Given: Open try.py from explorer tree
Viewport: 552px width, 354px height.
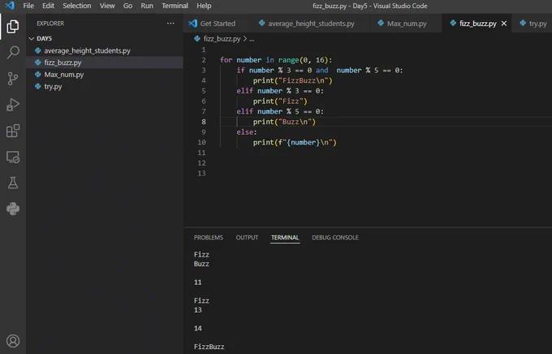Looking at the screenshot, I should coord(105,86).
